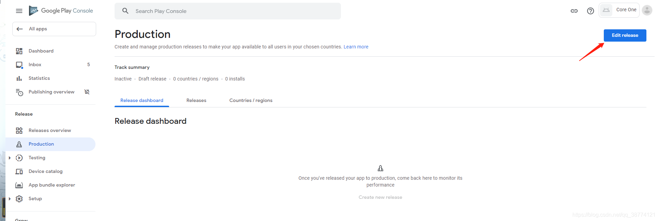Image resolution: width=658 pixels, height=221 pixels.
Task: Click the Create new release link
Action: click(x=380, y=197)
